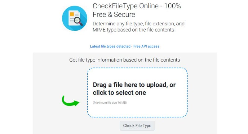Click the Maximum file size 16 MB note

coord(110,102)
